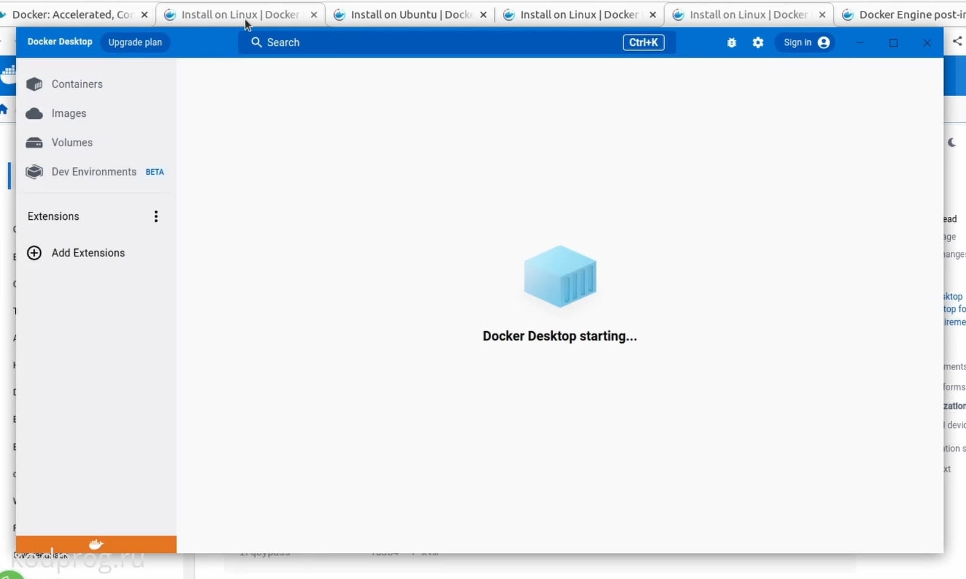Switch to Install on Ubuntu browser tab
This screenshot has width=966, height=579.
coord(411,15)
